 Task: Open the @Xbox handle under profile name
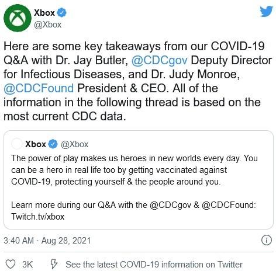[x=48, y=25]
